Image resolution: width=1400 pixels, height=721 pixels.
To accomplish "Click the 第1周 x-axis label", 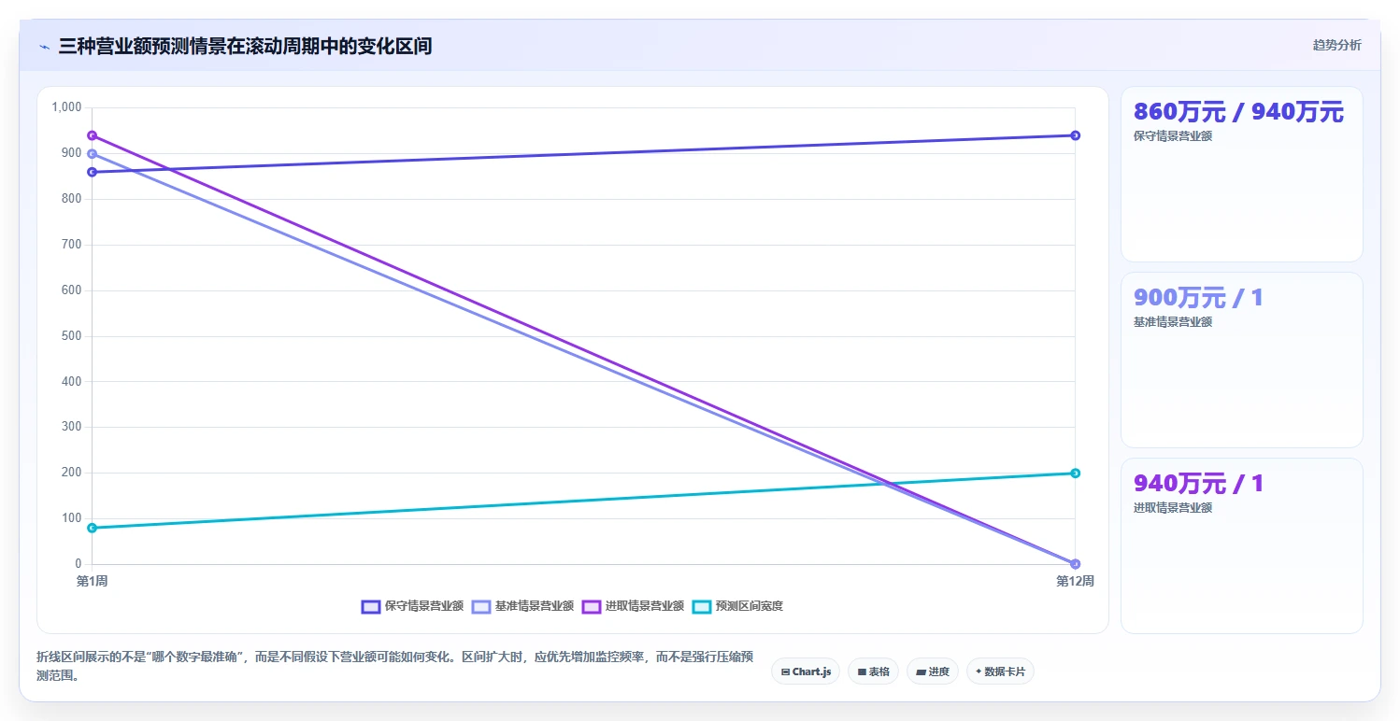I will coord(92,581).
